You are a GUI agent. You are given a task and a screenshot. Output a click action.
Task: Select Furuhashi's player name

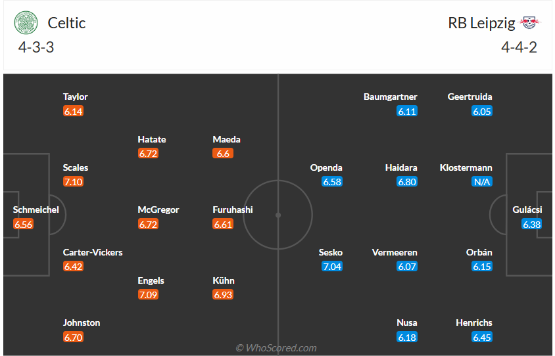click(x=233, y=210)
